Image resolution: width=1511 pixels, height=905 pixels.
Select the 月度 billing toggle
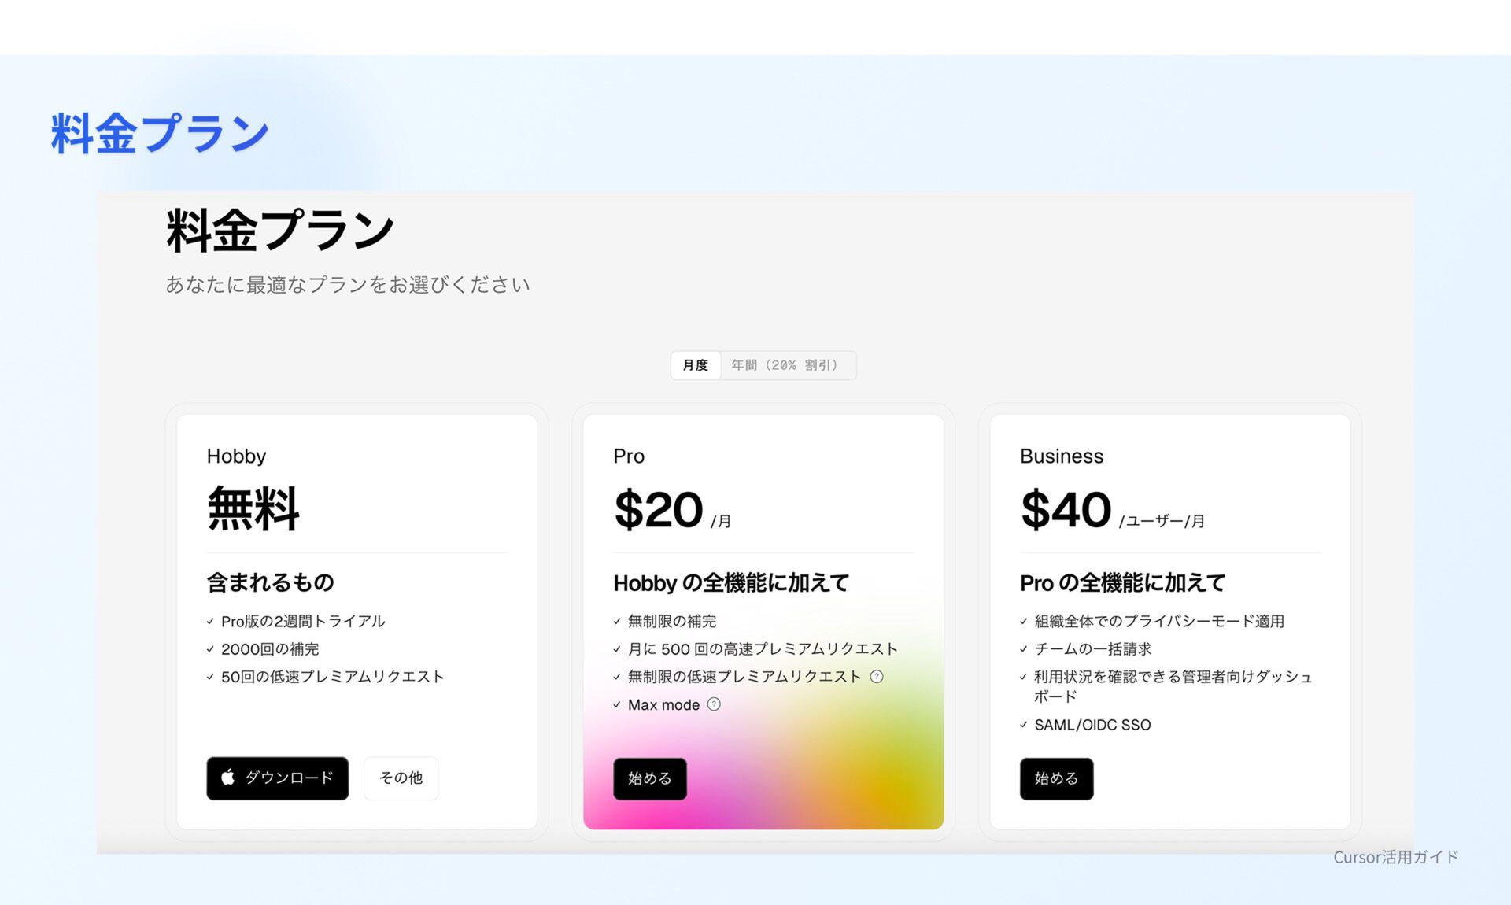pyautogui.click(x=696, y=365)
